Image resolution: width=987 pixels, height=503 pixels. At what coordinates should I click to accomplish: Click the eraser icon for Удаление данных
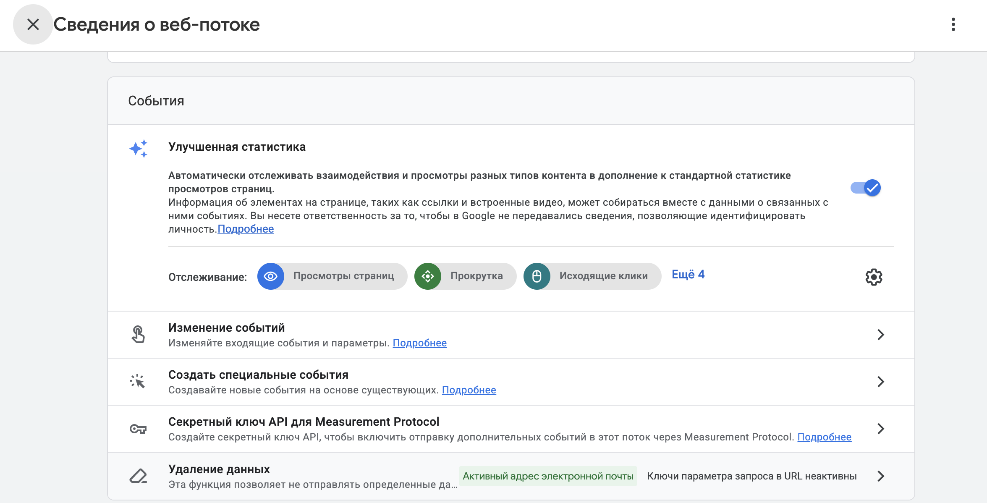point(138,476)
